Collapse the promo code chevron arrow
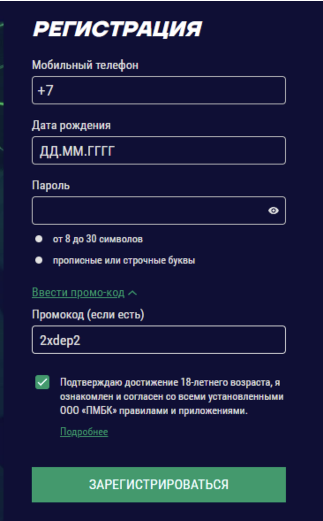 tap(132, 293)
